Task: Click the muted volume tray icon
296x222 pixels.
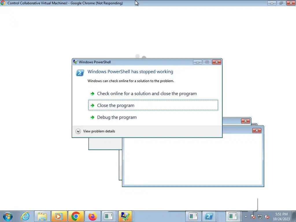Action: 267,217
